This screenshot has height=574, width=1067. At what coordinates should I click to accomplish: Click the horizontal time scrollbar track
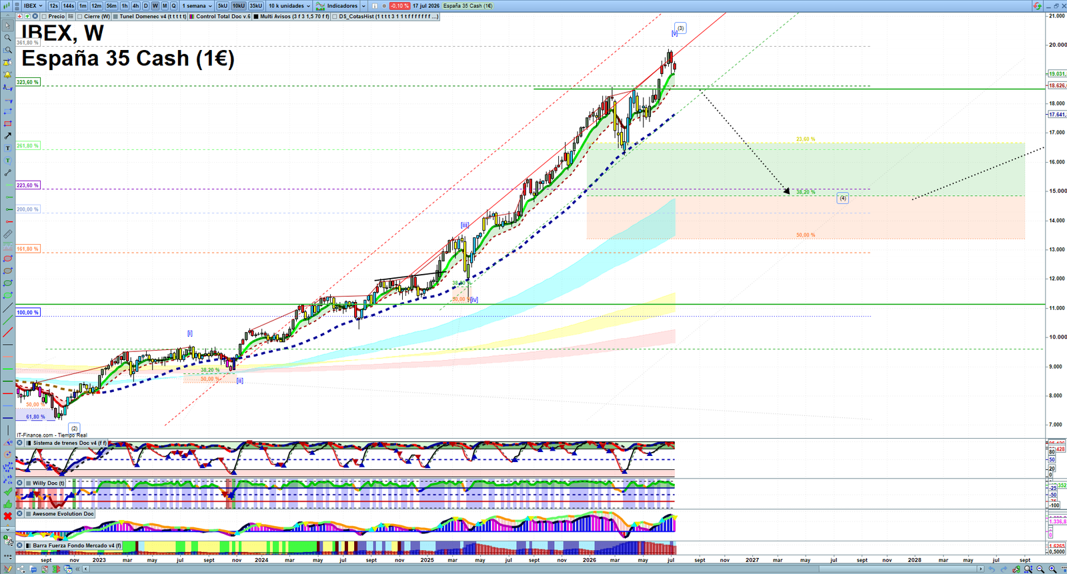533,569
